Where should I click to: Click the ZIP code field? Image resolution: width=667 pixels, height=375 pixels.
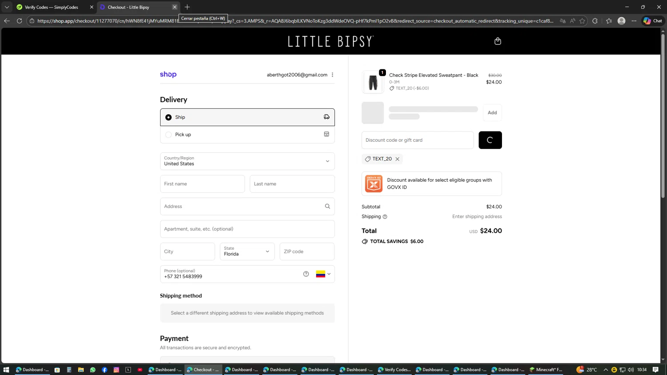tap(307, 251)
